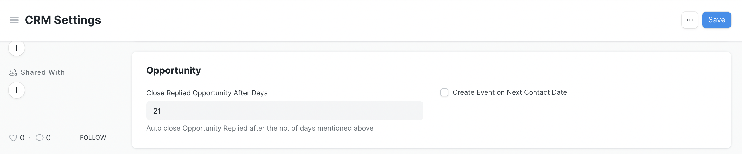Click the comment bubble icon
The height and width of the screenshot is (154, 742).
pos(40,138)
